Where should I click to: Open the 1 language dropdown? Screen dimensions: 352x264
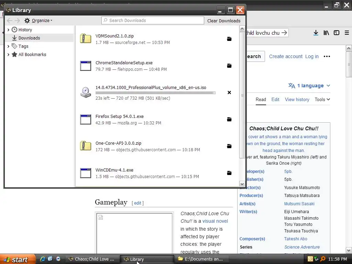tap(309, 86)
